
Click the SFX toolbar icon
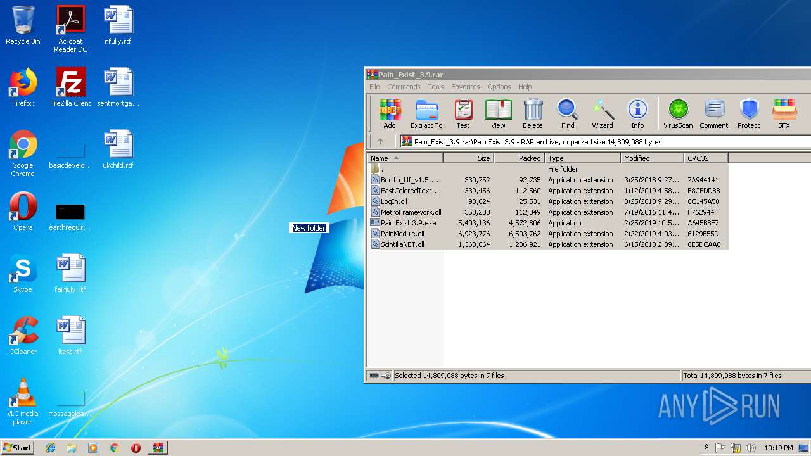coord(784,114)
